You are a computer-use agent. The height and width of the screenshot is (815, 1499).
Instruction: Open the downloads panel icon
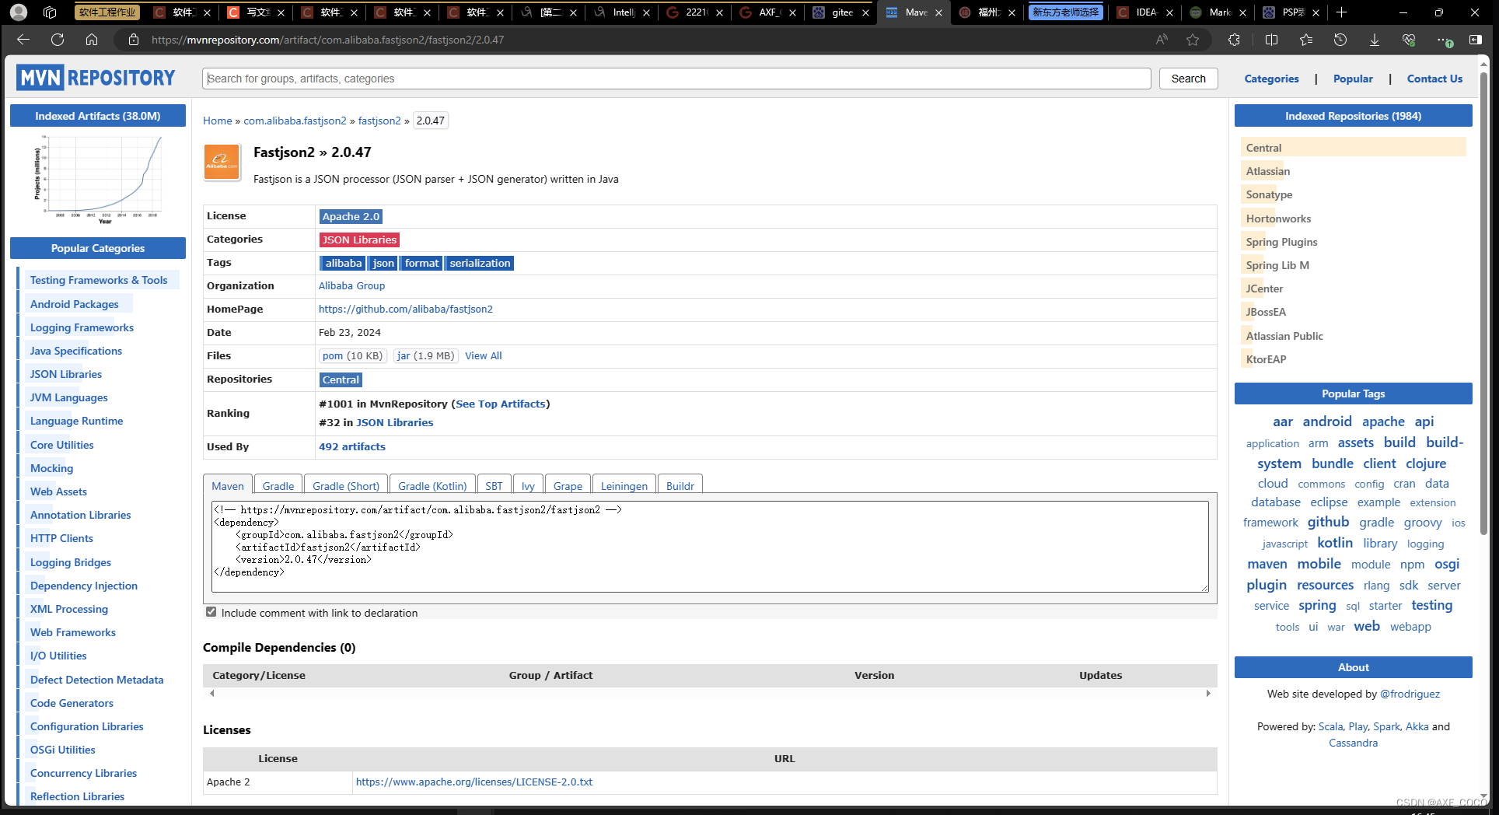coord(1375,40)
